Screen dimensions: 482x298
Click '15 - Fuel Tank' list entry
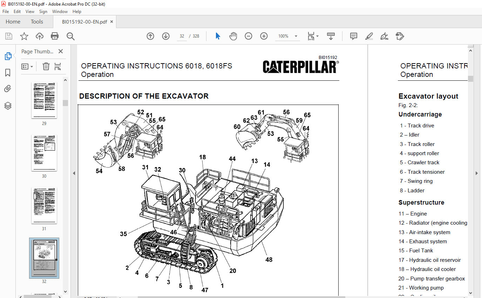(x=416, y=251)
